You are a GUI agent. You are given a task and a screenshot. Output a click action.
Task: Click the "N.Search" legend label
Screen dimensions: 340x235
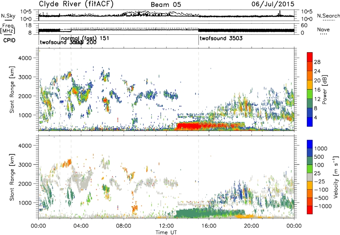coord(329,16)
